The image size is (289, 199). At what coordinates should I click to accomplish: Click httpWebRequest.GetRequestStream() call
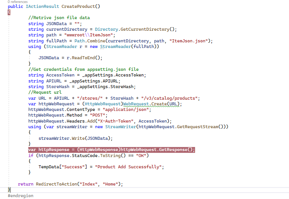tap(181, 127)
